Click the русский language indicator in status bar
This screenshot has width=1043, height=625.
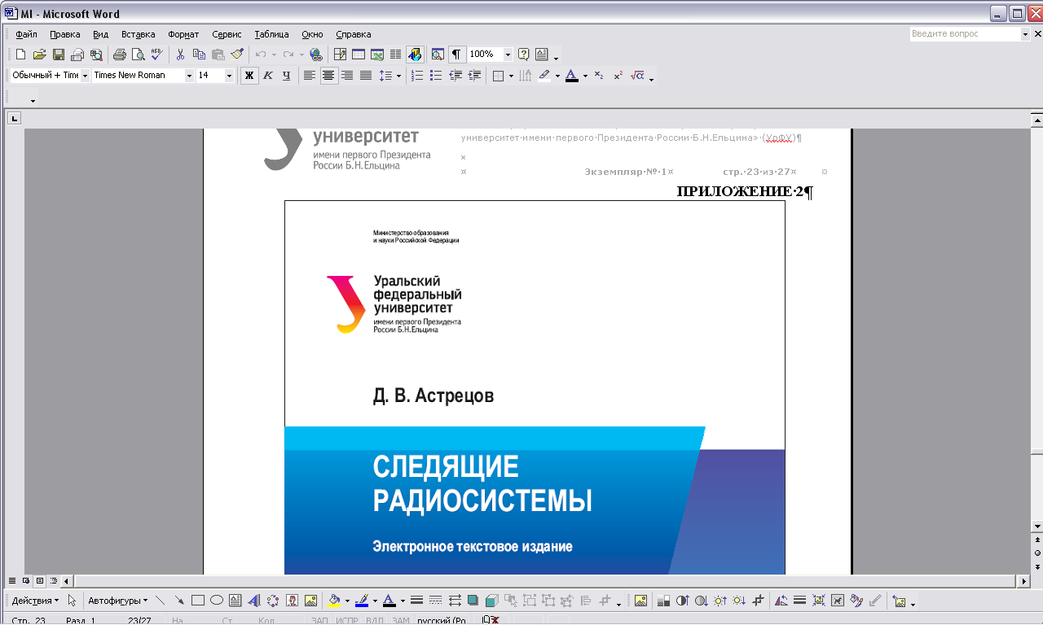click(x=442, y=620)
